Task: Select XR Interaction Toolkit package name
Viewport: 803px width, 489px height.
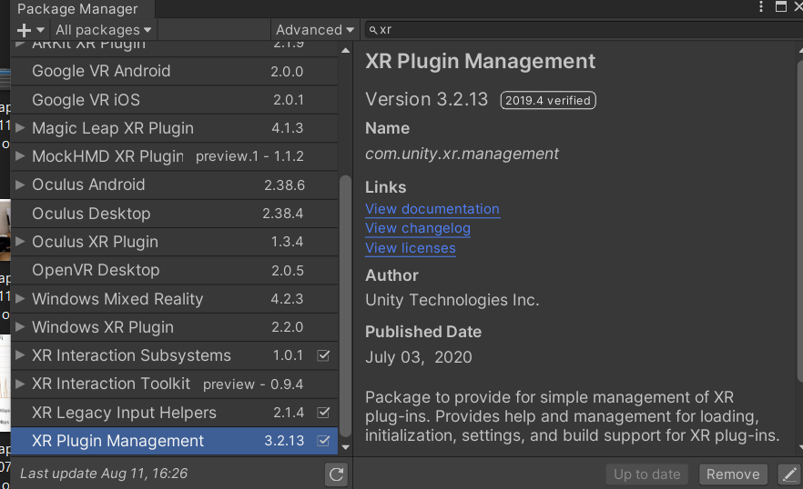Action: pyautogui.click(x=111, y=384)
